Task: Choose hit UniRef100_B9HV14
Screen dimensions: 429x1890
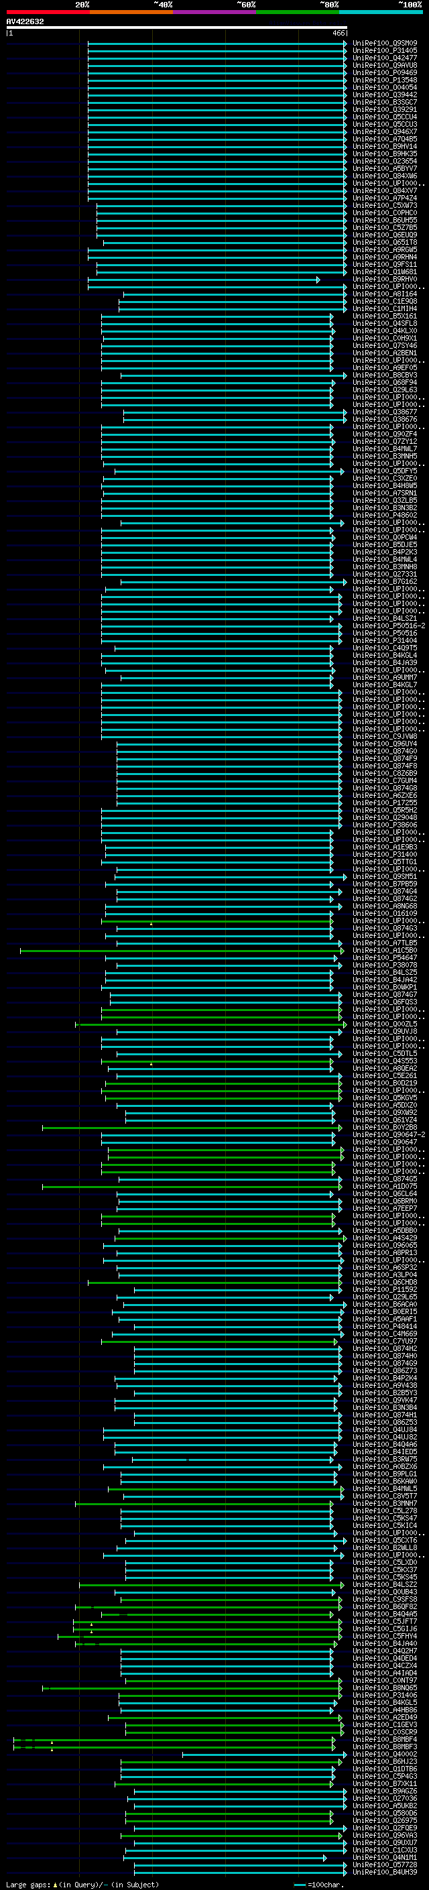Action: coord(385,146)
